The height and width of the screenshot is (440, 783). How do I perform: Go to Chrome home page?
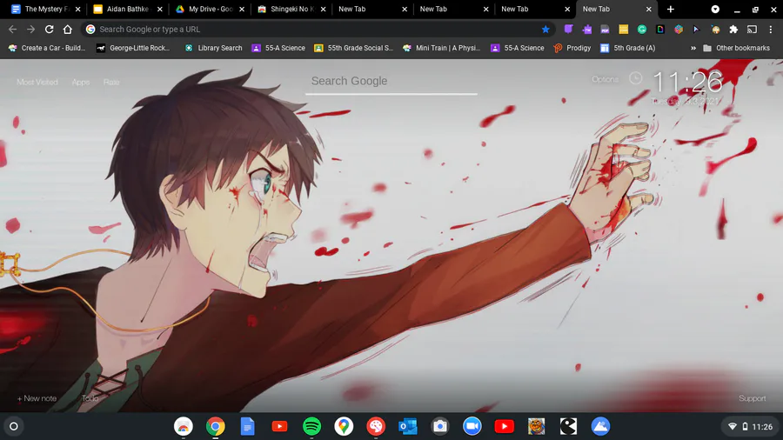[67, 30]
